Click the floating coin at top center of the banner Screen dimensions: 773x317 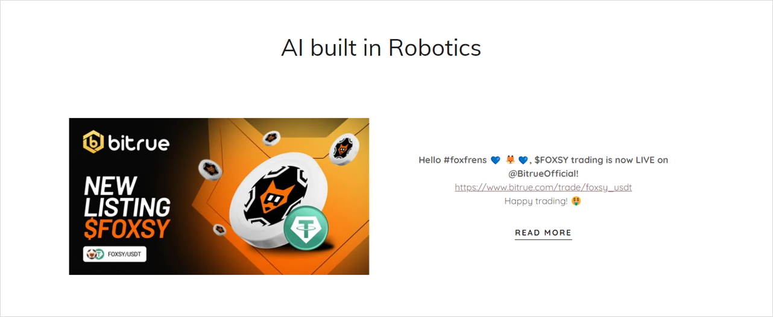click(271, 139)
